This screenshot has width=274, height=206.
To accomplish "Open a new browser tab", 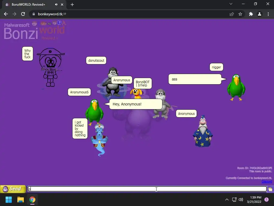I will click(72, 5).
